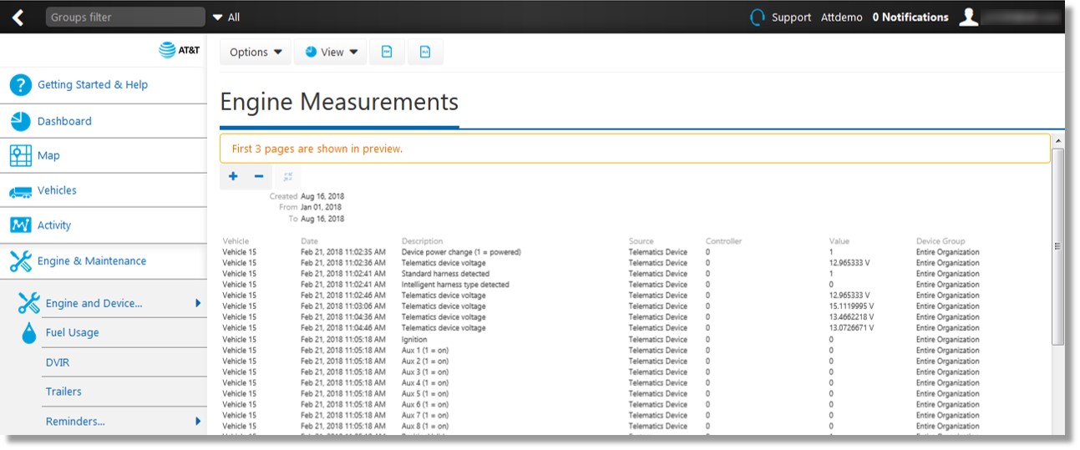The height and width of the screenshot is (450, 1080).
Task: Open the Options dropdown
Action: pos(256,52)
